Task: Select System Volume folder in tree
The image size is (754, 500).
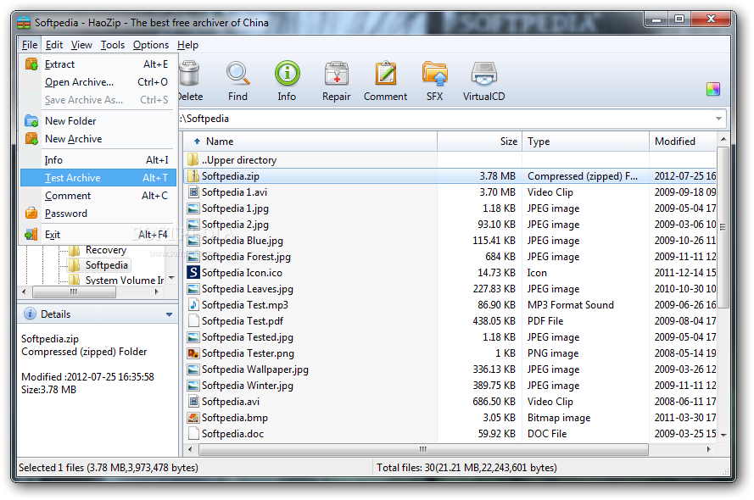Action: tap(125, 280)
